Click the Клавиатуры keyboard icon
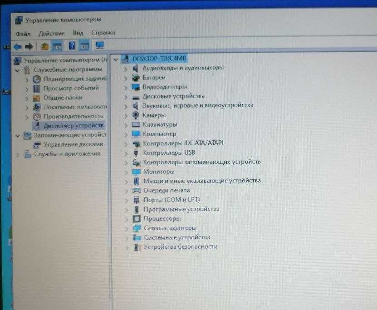 point(136,124)
